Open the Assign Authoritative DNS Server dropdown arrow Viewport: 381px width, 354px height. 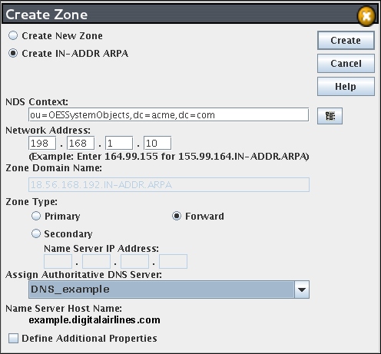tap(302, 289)
